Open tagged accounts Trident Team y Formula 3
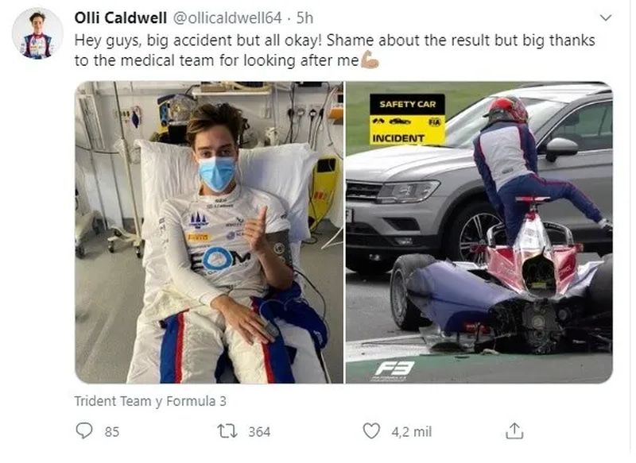Screen dimensions: 636x463 [149, 401]
